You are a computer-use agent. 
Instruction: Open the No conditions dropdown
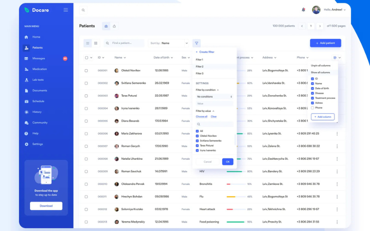[x=214, y=97]
